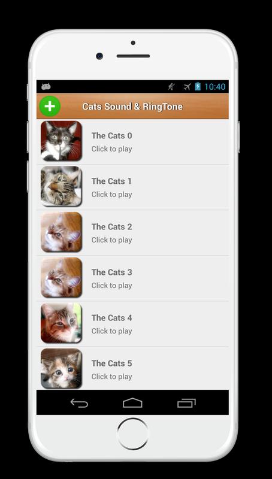This screenshot has height=479, width=272.
Task: Tap the green plus add button
Action: tap(50, 107)
